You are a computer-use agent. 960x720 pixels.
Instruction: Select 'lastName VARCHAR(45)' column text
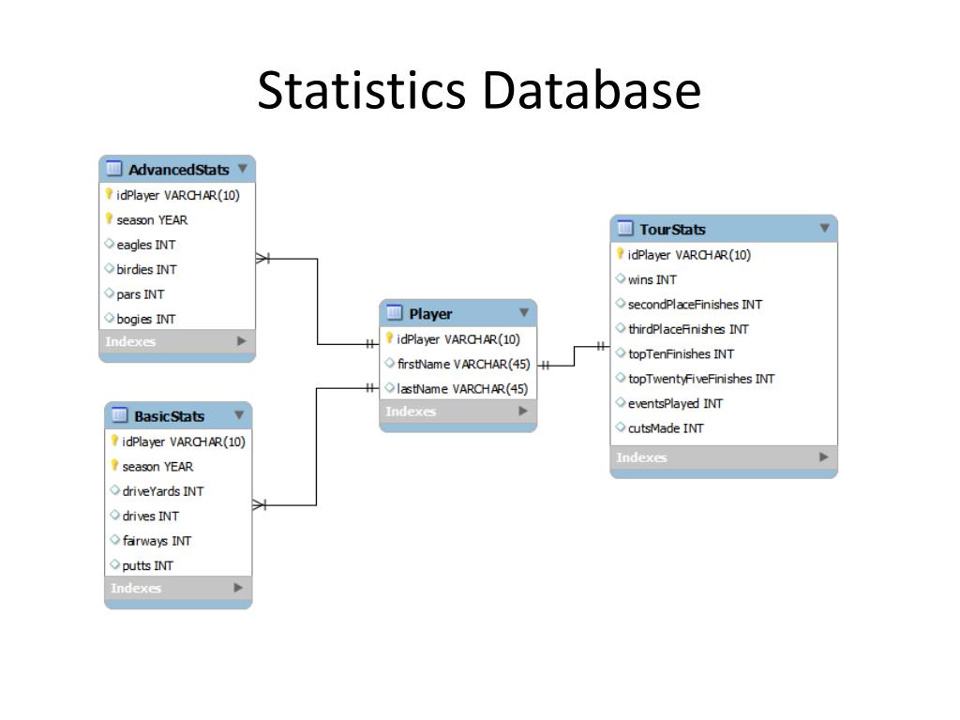[x=462, y=389]
